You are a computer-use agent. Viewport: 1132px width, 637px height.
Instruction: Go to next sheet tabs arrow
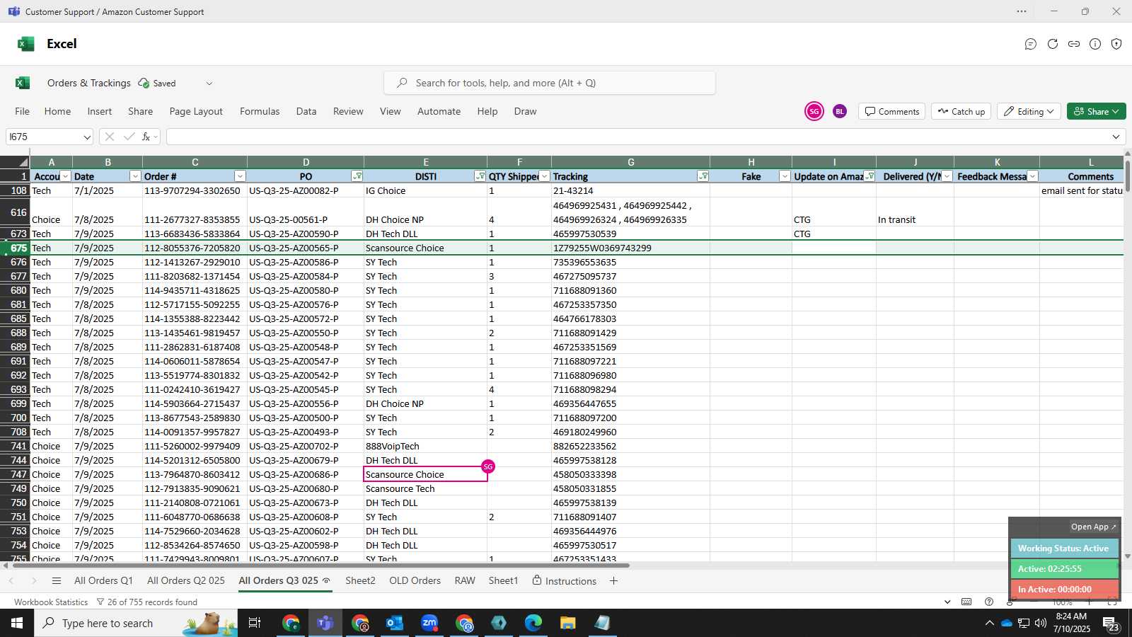tap(33, 581)
